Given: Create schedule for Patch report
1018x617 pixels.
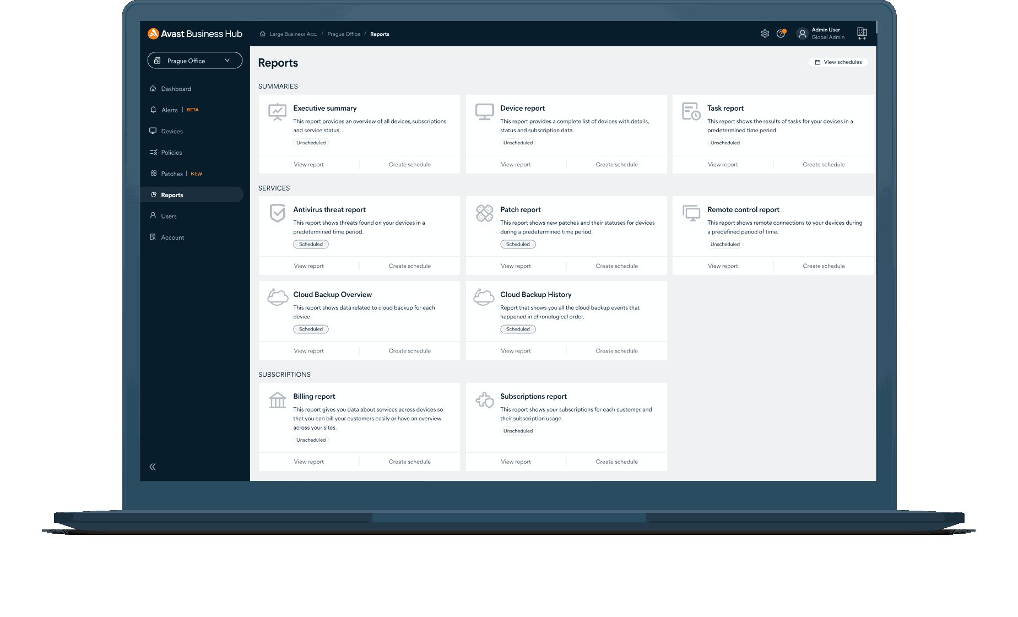Looking at the screenshot, I should tap(616, 266).
